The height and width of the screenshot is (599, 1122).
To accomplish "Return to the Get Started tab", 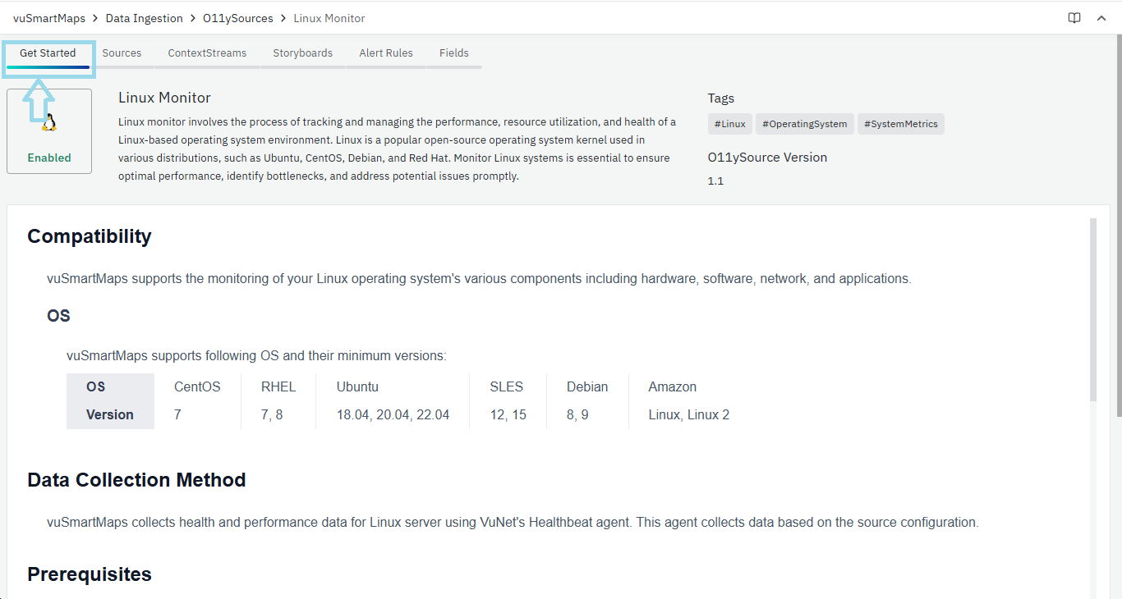I will [x=48, y=52].
